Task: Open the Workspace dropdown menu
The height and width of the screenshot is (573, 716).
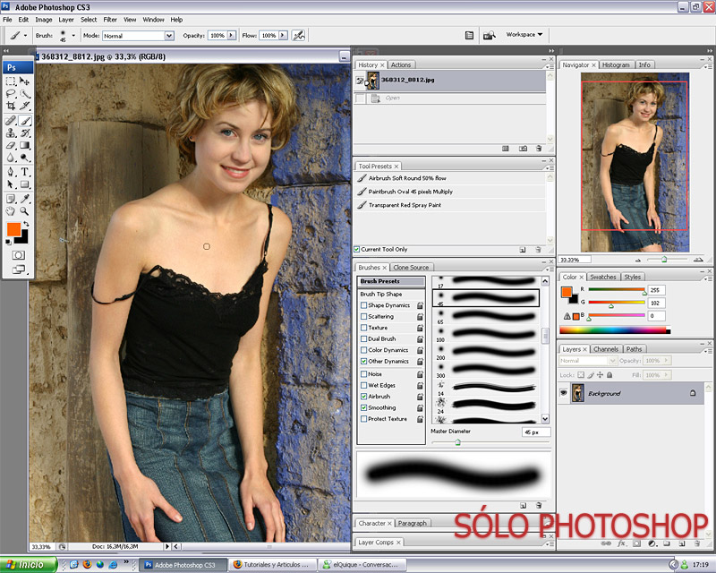Action: [524, 35]
